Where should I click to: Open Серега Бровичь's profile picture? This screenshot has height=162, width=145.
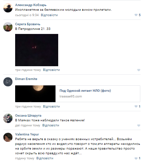coord(8,27)
